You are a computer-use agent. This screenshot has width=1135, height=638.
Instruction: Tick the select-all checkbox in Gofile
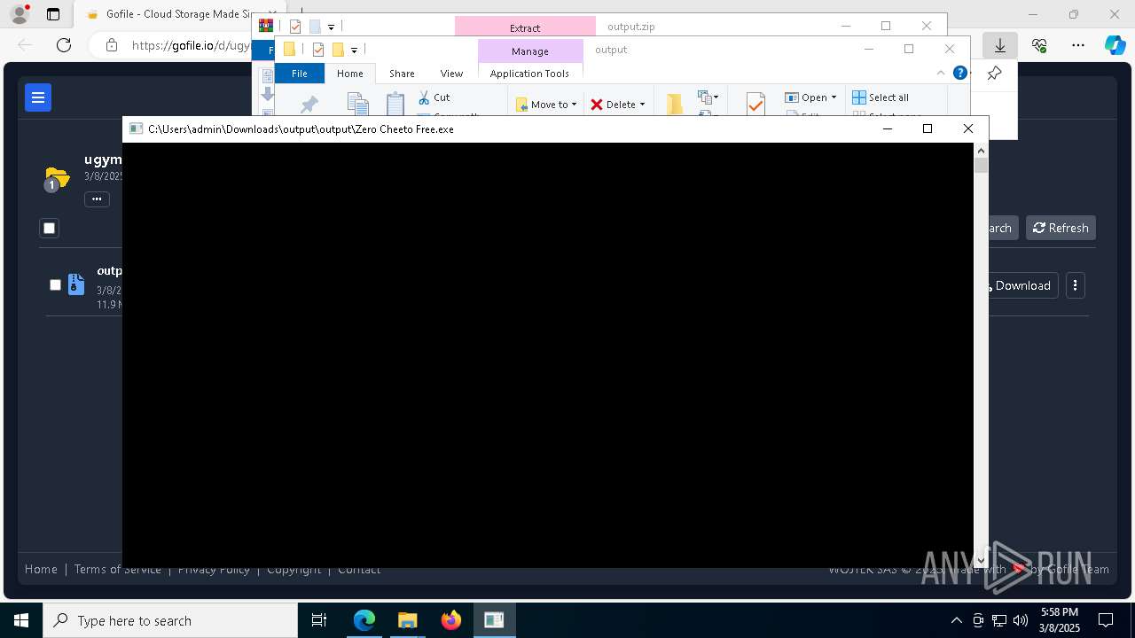pyautogui.click(x=50, y=228)
